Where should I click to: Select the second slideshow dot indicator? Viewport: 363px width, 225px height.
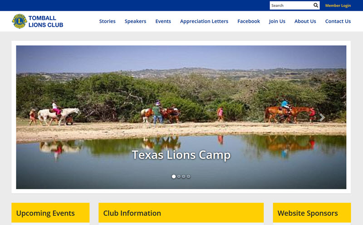(x=179, y=176)
